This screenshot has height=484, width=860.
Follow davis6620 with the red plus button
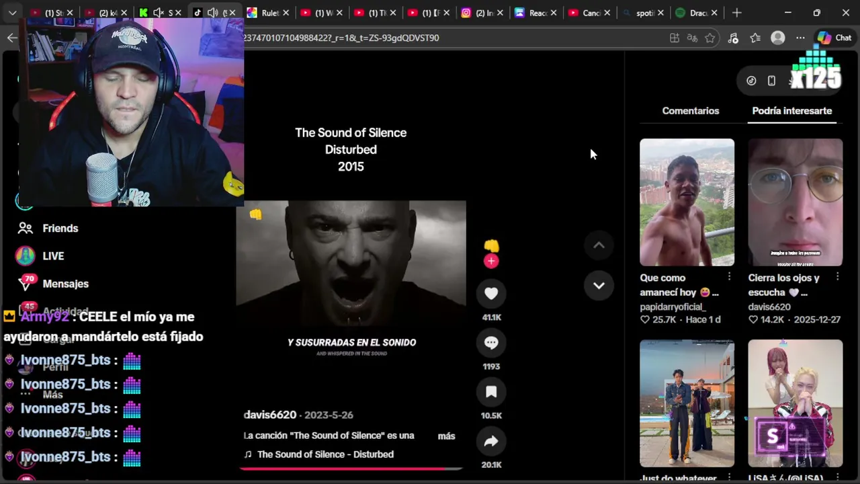tap(491, 261)
